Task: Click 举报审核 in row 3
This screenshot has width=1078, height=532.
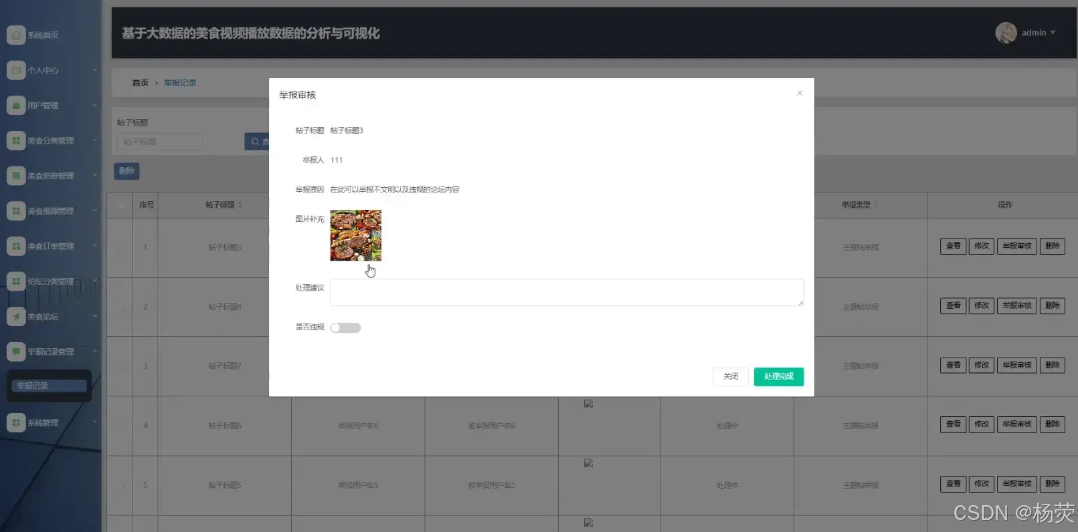Action: coord(1017,365)
